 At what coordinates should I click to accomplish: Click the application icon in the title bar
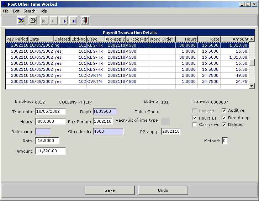coord(4,4)
